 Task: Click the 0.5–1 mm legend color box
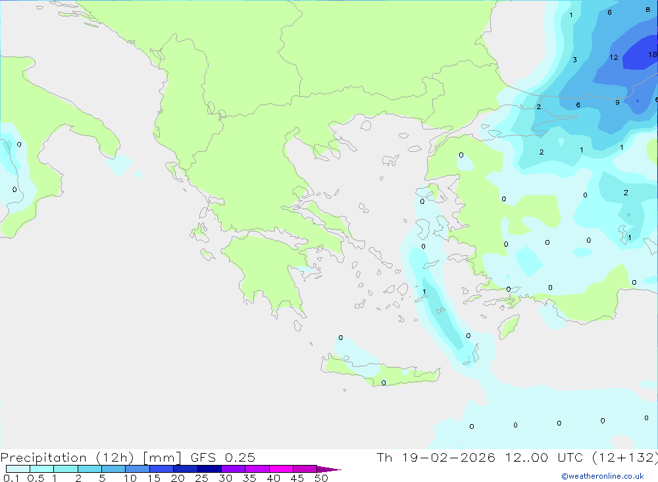(41, 469)
